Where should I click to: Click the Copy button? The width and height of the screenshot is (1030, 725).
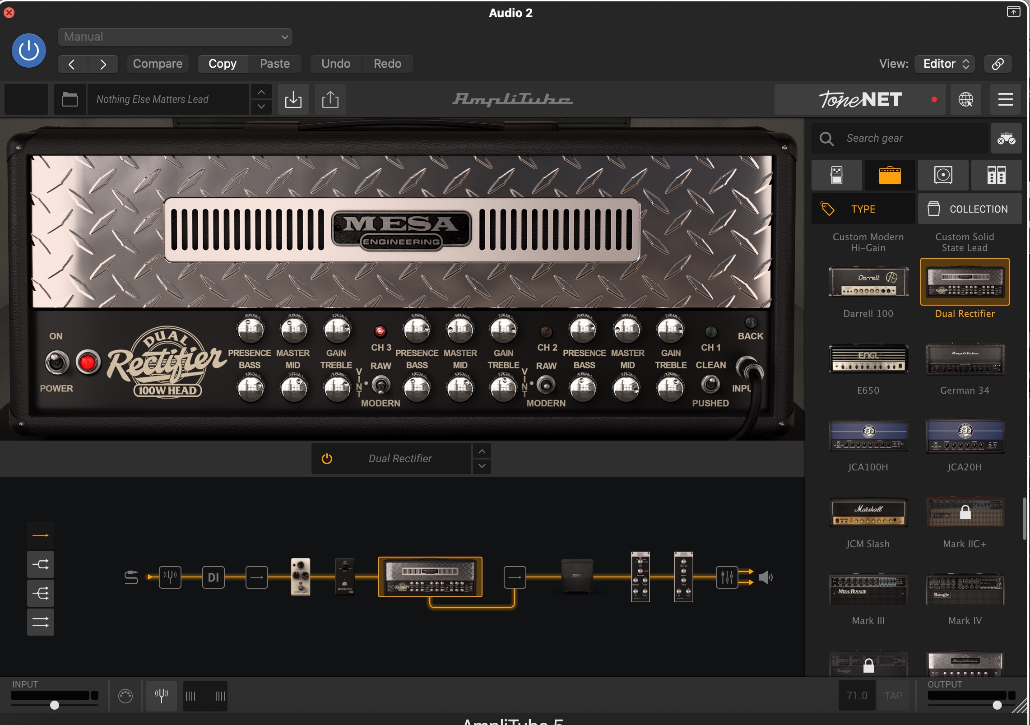coord(223,64)
